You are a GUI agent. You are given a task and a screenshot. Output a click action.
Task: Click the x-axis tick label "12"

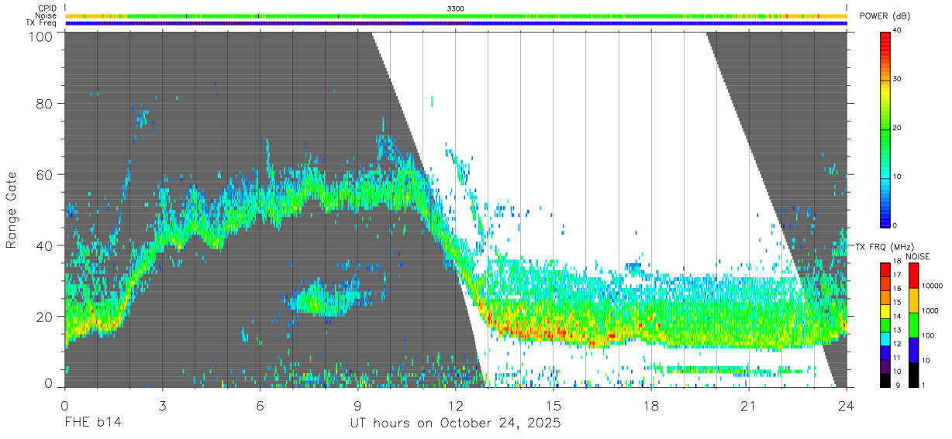pyautogui.click(x=455, y=406)
